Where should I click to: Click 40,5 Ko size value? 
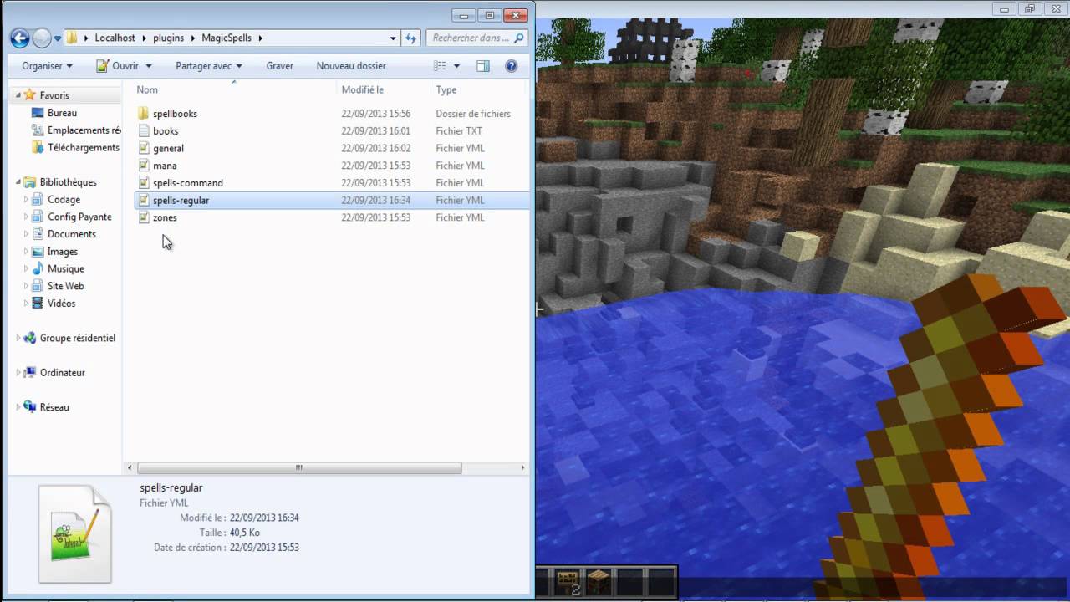point(245,533)
